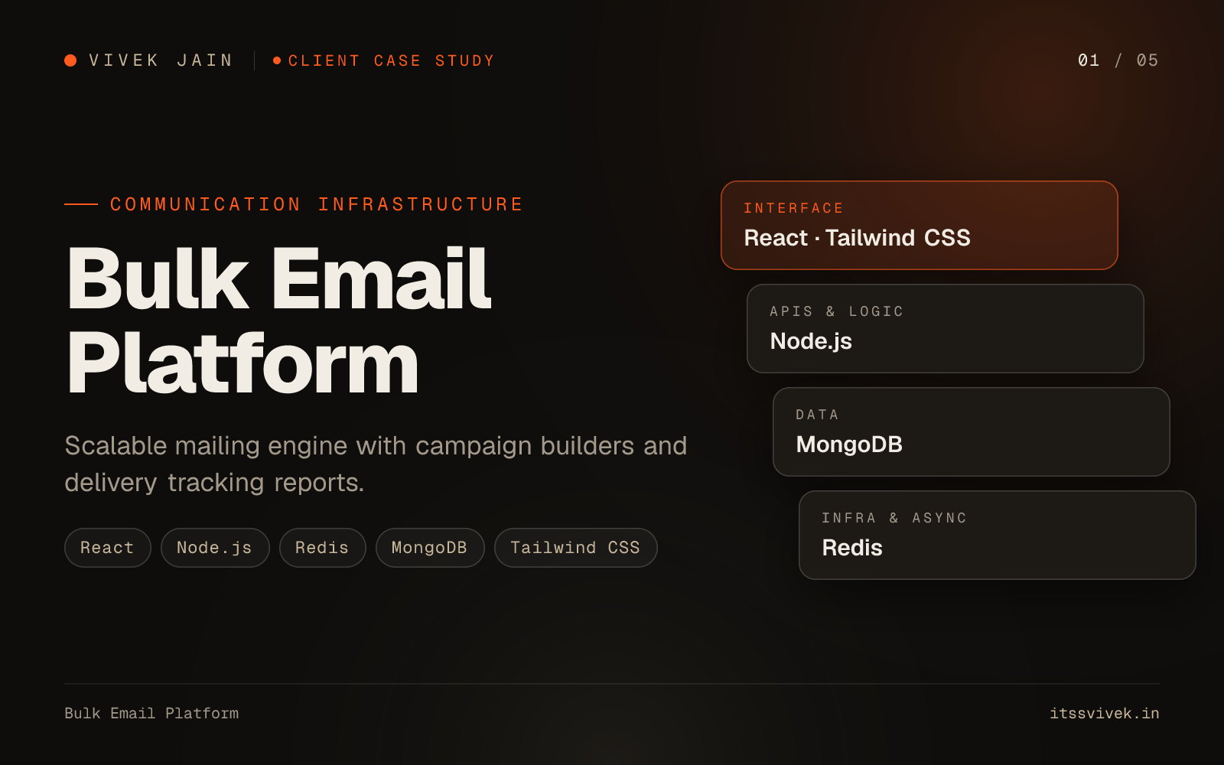Click the 01 / 05 slide counter
The width and height of the screenshot is (1224, 765).
tap(1118, 60)
